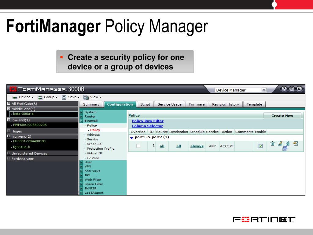
Task: Click the move policy up/down arrows icon
Action: coord(287,143)
